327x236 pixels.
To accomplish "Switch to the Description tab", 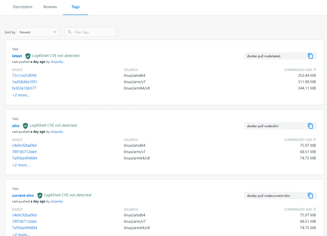I will tap(22, 7).
